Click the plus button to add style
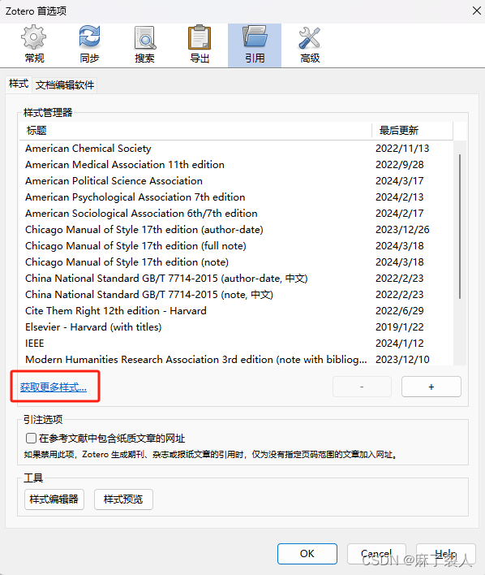 coord(431,387)
